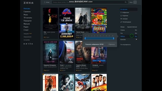Viewport: 162px width, 91px height.
Task: Click Взрывная блондинка title text
Action: click(x=50, y=65)
